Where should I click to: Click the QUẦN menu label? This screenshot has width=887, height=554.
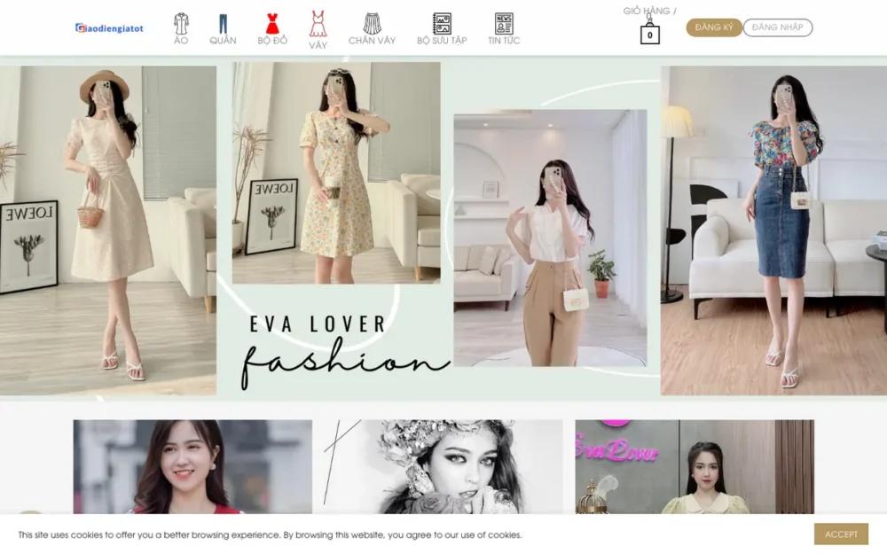[x=223, y=41]
